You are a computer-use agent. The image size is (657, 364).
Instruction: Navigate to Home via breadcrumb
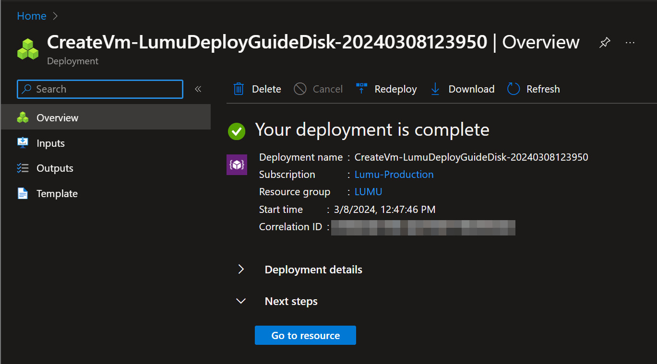(x=32, y=16)
